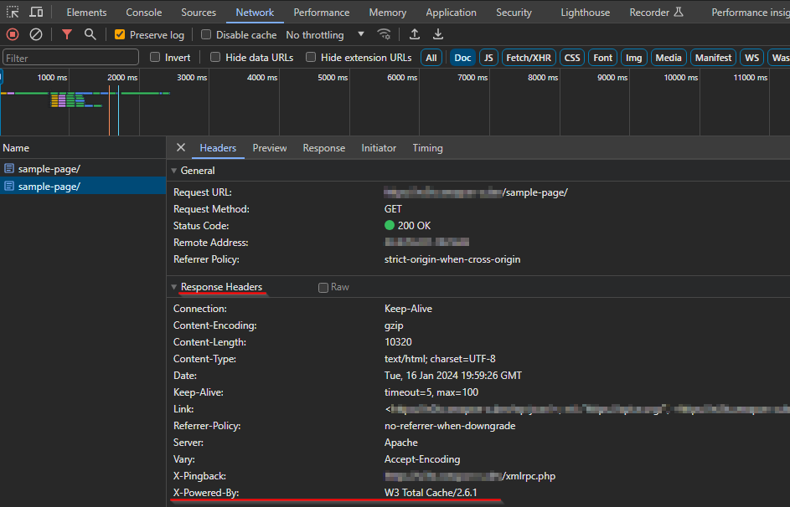
Task: Switch to the Console tab
Action: [143, 12]
